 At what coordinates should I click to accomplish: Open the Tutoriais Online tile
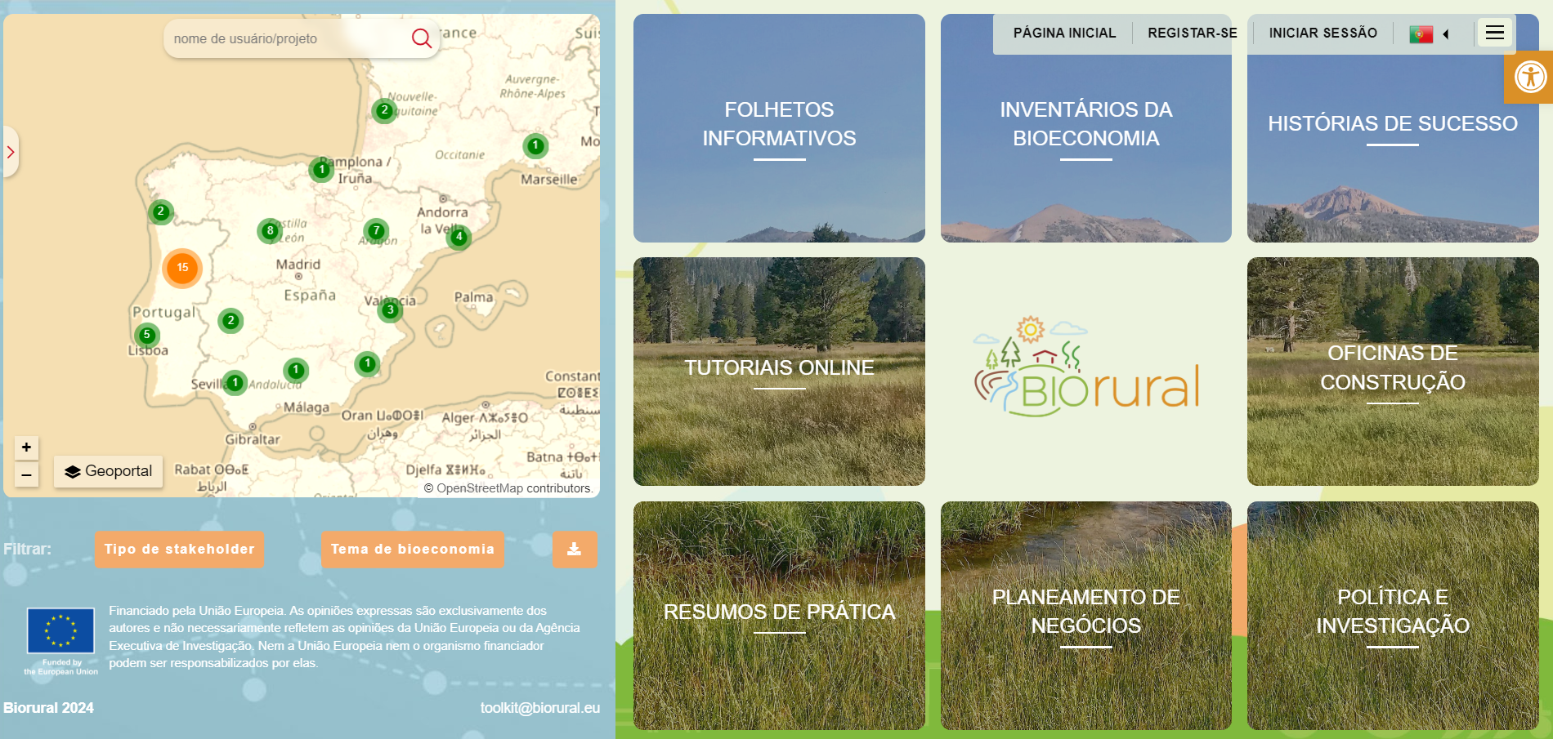[x=779, y=372]
